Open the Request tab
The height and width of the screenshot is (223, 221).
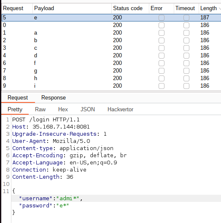click(x=18, y=98)
